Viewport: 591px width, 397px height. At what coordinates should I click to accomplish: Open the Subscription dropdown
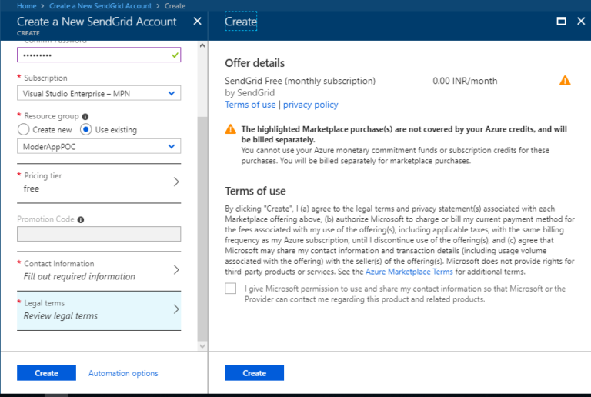(98, 93)
